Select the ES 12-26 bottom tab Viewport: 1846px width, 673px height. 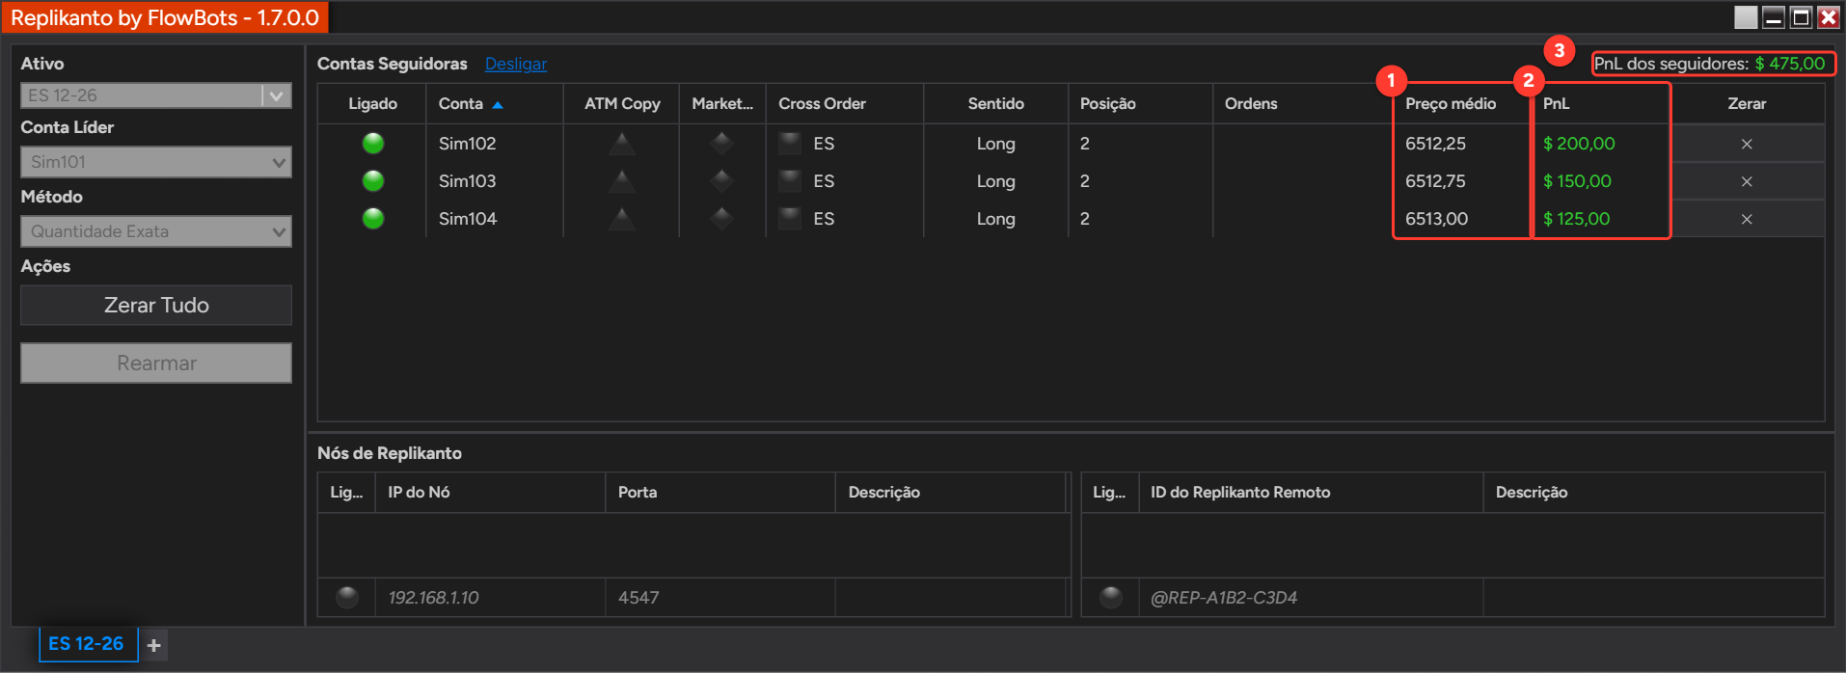tap(87, 644)
